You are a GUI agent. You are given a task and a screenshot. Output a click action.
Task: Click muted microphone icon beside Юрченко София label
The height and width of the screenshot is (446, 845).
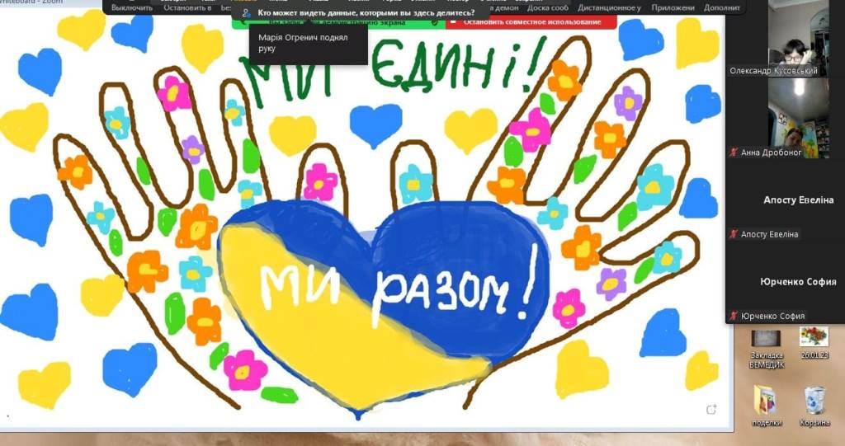pyautogui.click(x=734, y=317)
